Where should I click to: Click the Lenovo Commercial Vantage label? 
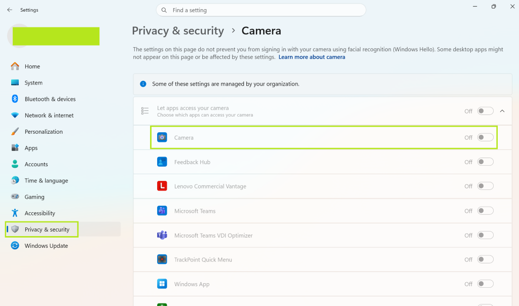210,186
